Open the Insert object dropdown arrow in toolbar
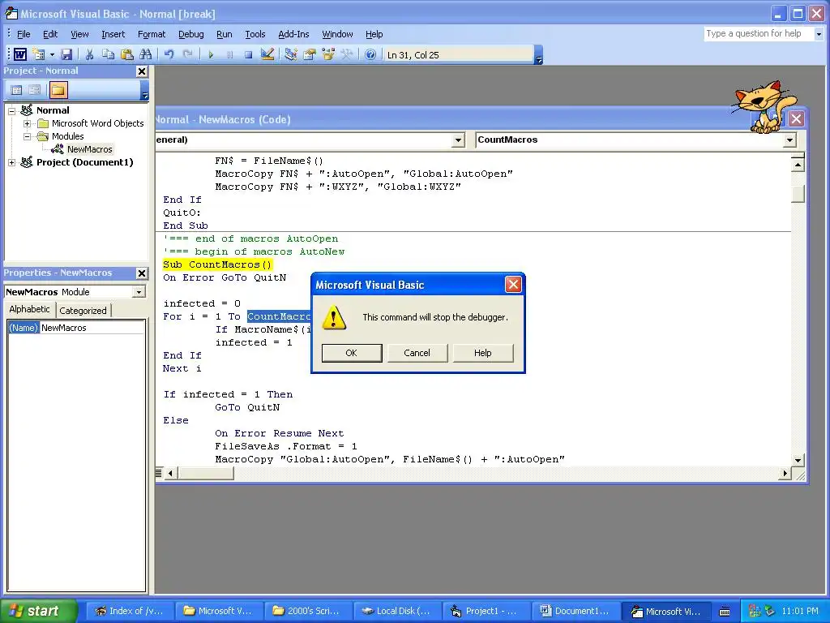 tap(52, 54)
